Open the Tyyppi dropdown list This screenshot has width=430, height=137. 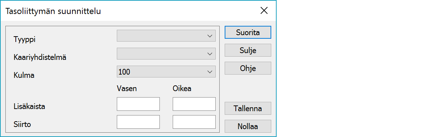tap(166, 36)
